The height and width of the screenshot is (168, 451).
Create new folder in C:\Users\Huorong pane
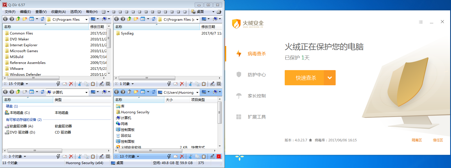pyautogui.click(x=136, y=92)
